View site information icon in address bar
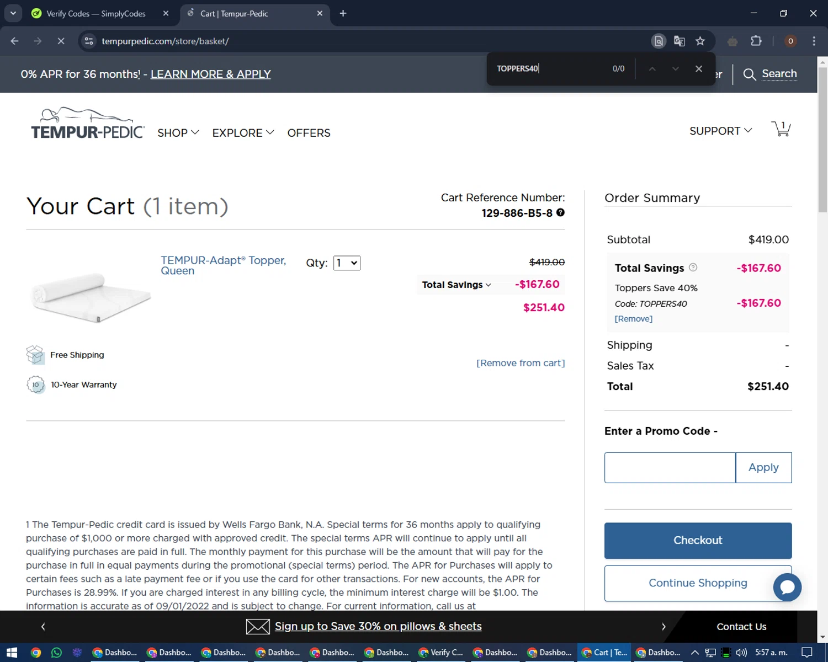Screen dimensions: 828x662 pos(89,41)
